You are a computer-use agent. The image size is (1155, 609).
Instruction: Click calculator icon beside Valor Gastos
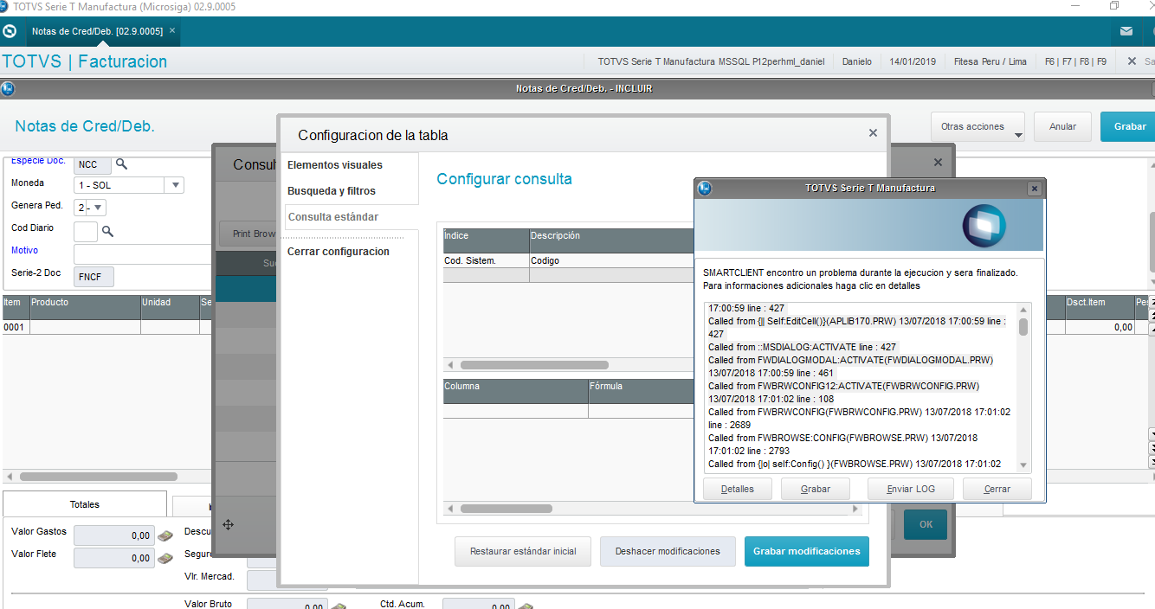point(165,535)
